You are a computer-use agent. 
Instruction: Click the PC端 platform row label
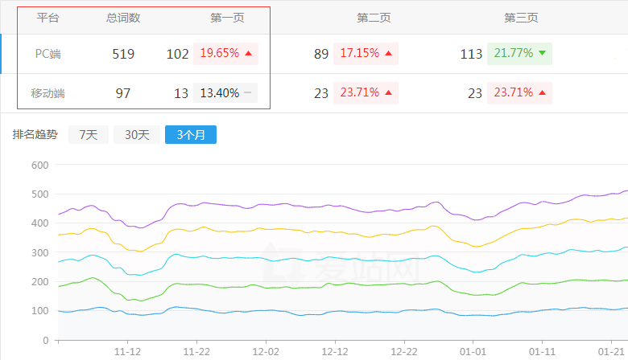pyautogui.click(x=48, y=54)
